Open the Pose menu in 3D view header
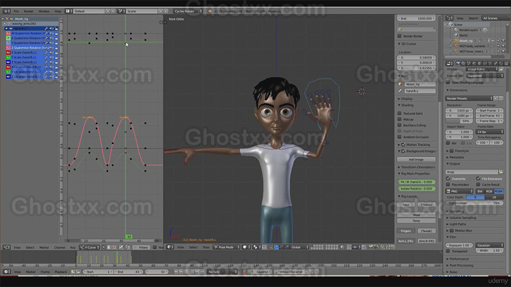 pyautogui.click(x=206, y=248)
